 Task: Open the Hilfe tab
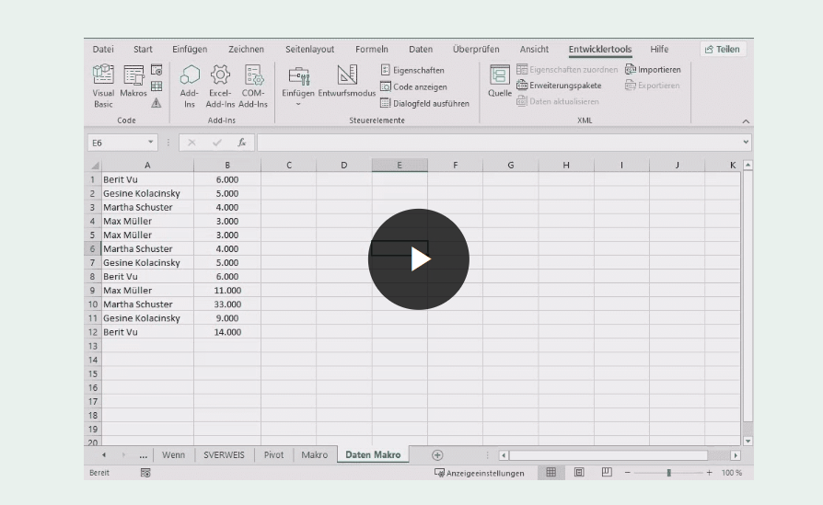click(659, 50)
